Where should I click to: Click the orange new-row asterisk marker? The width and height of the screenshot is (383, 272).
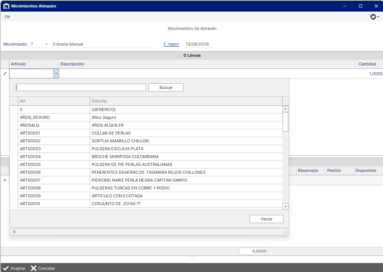5,180
